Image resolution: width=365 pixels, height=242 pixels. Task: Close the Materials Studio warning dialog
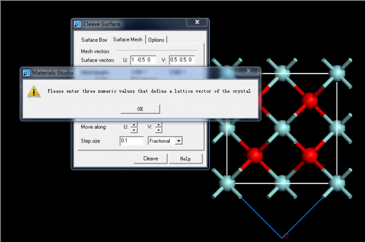248,71
